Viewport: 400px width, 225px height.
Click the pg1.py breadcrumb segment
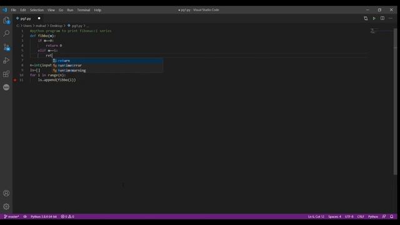coord(77,26)
